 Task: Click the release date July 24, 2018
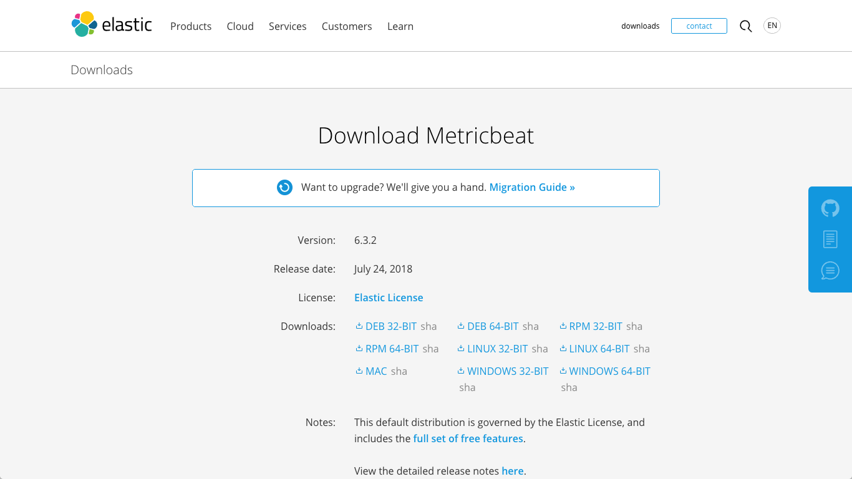(383, 269)
